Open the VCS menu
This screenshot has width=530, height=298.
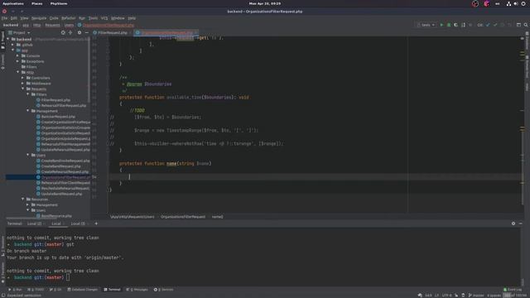pos(104,18)
